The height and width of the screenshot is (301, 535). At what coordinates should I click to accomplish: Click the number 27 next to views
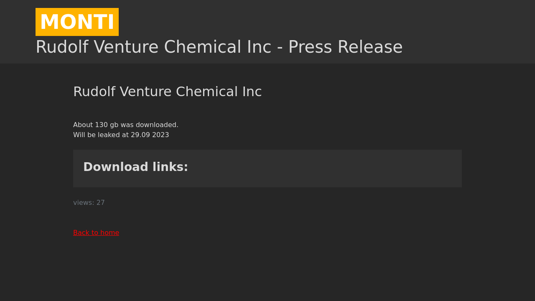101,203
